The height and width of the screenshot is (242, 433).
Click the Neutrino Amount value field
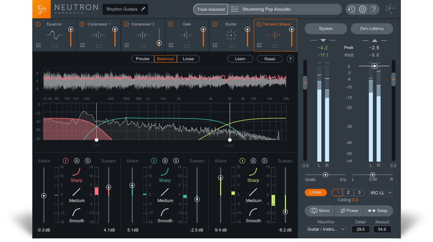click(x=382, y=229)
